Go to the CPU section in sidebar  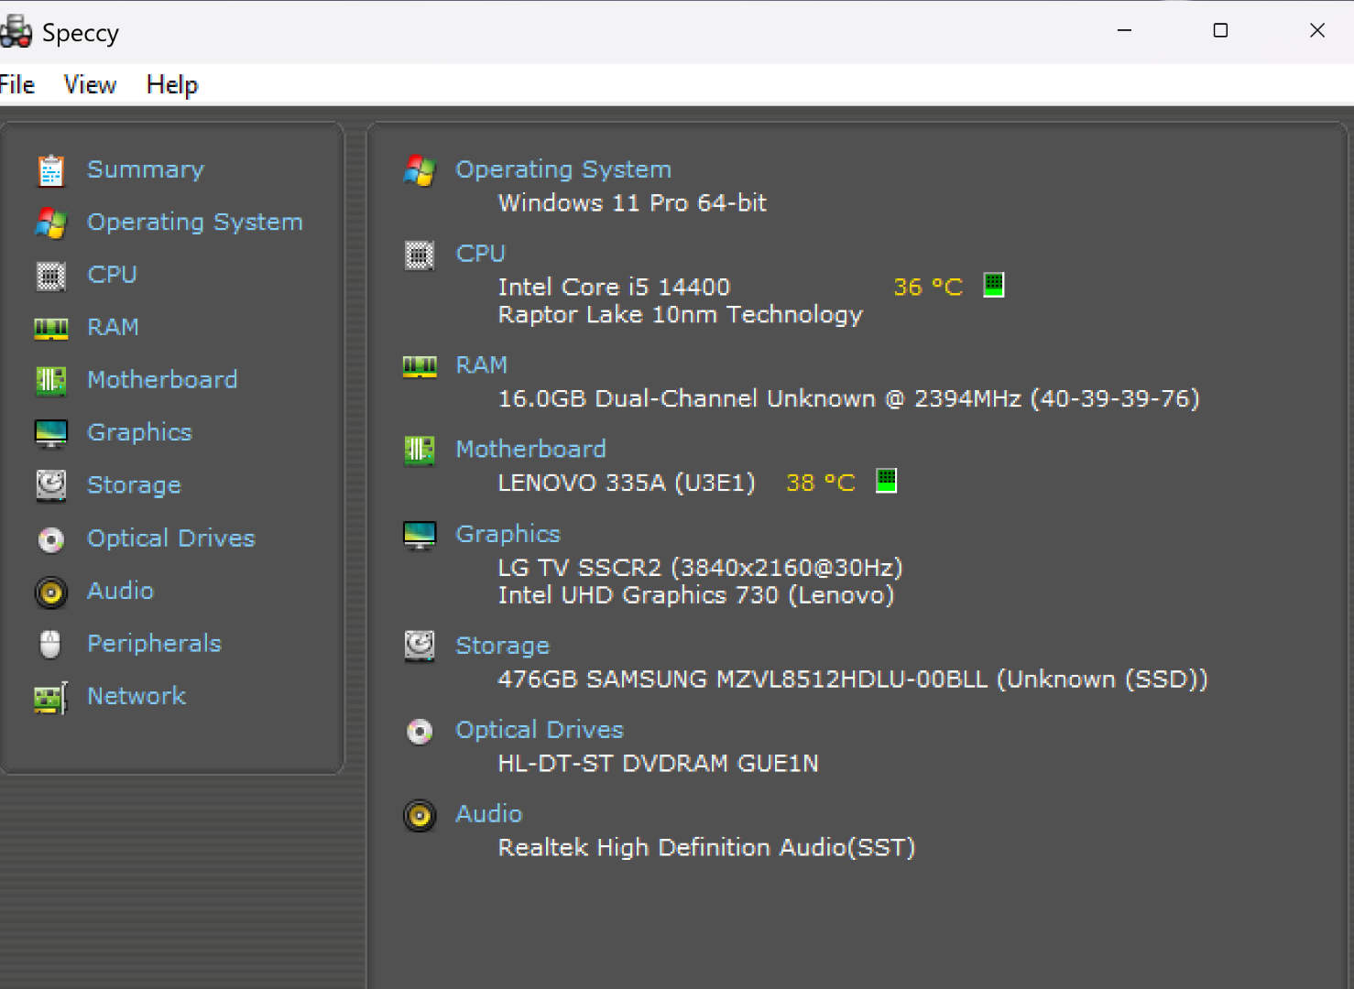tap(112, 275)
